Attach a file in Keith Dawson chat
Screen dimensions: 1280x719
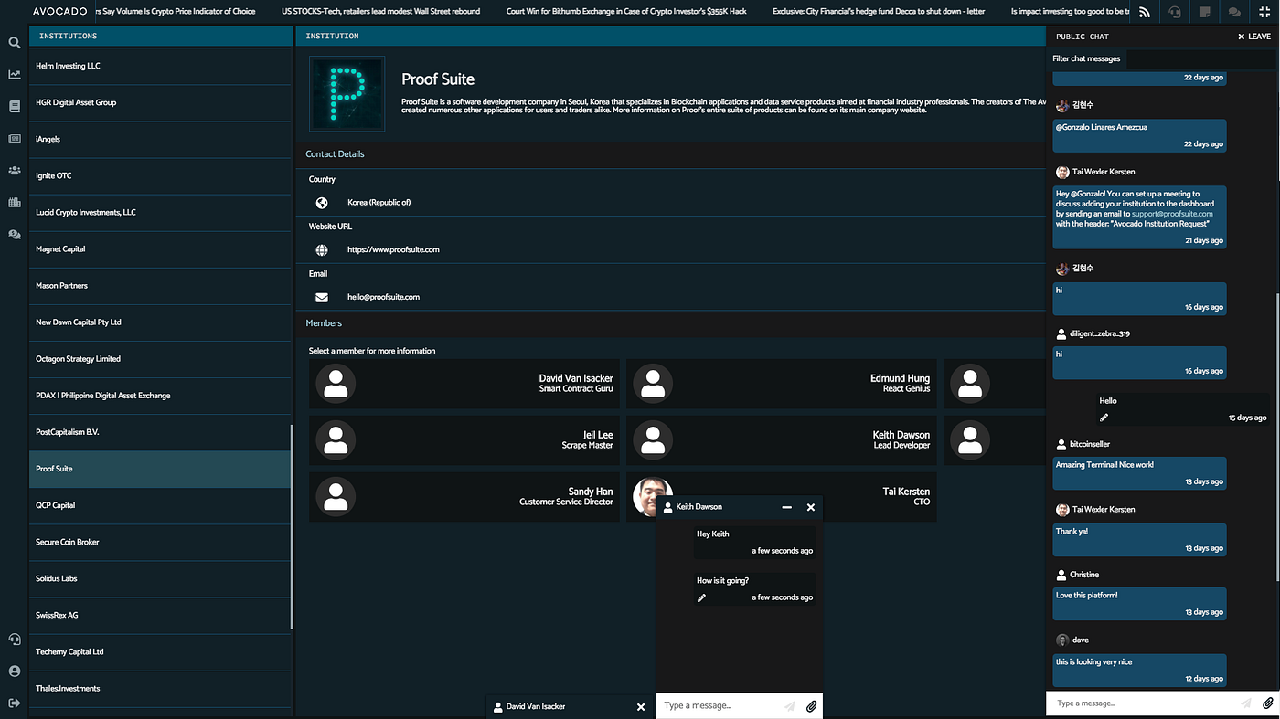[x=812, y=706]
